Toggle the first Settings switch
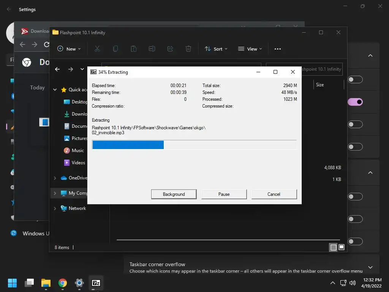Viewport: 389px width, 292px height. 355,80
